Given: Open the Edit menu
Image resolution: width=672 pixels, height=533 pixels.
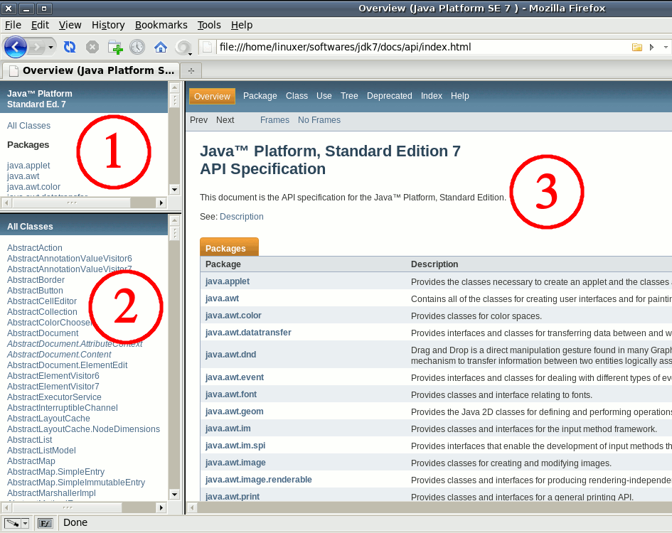Looking at the screenshot, I should 40,26.
